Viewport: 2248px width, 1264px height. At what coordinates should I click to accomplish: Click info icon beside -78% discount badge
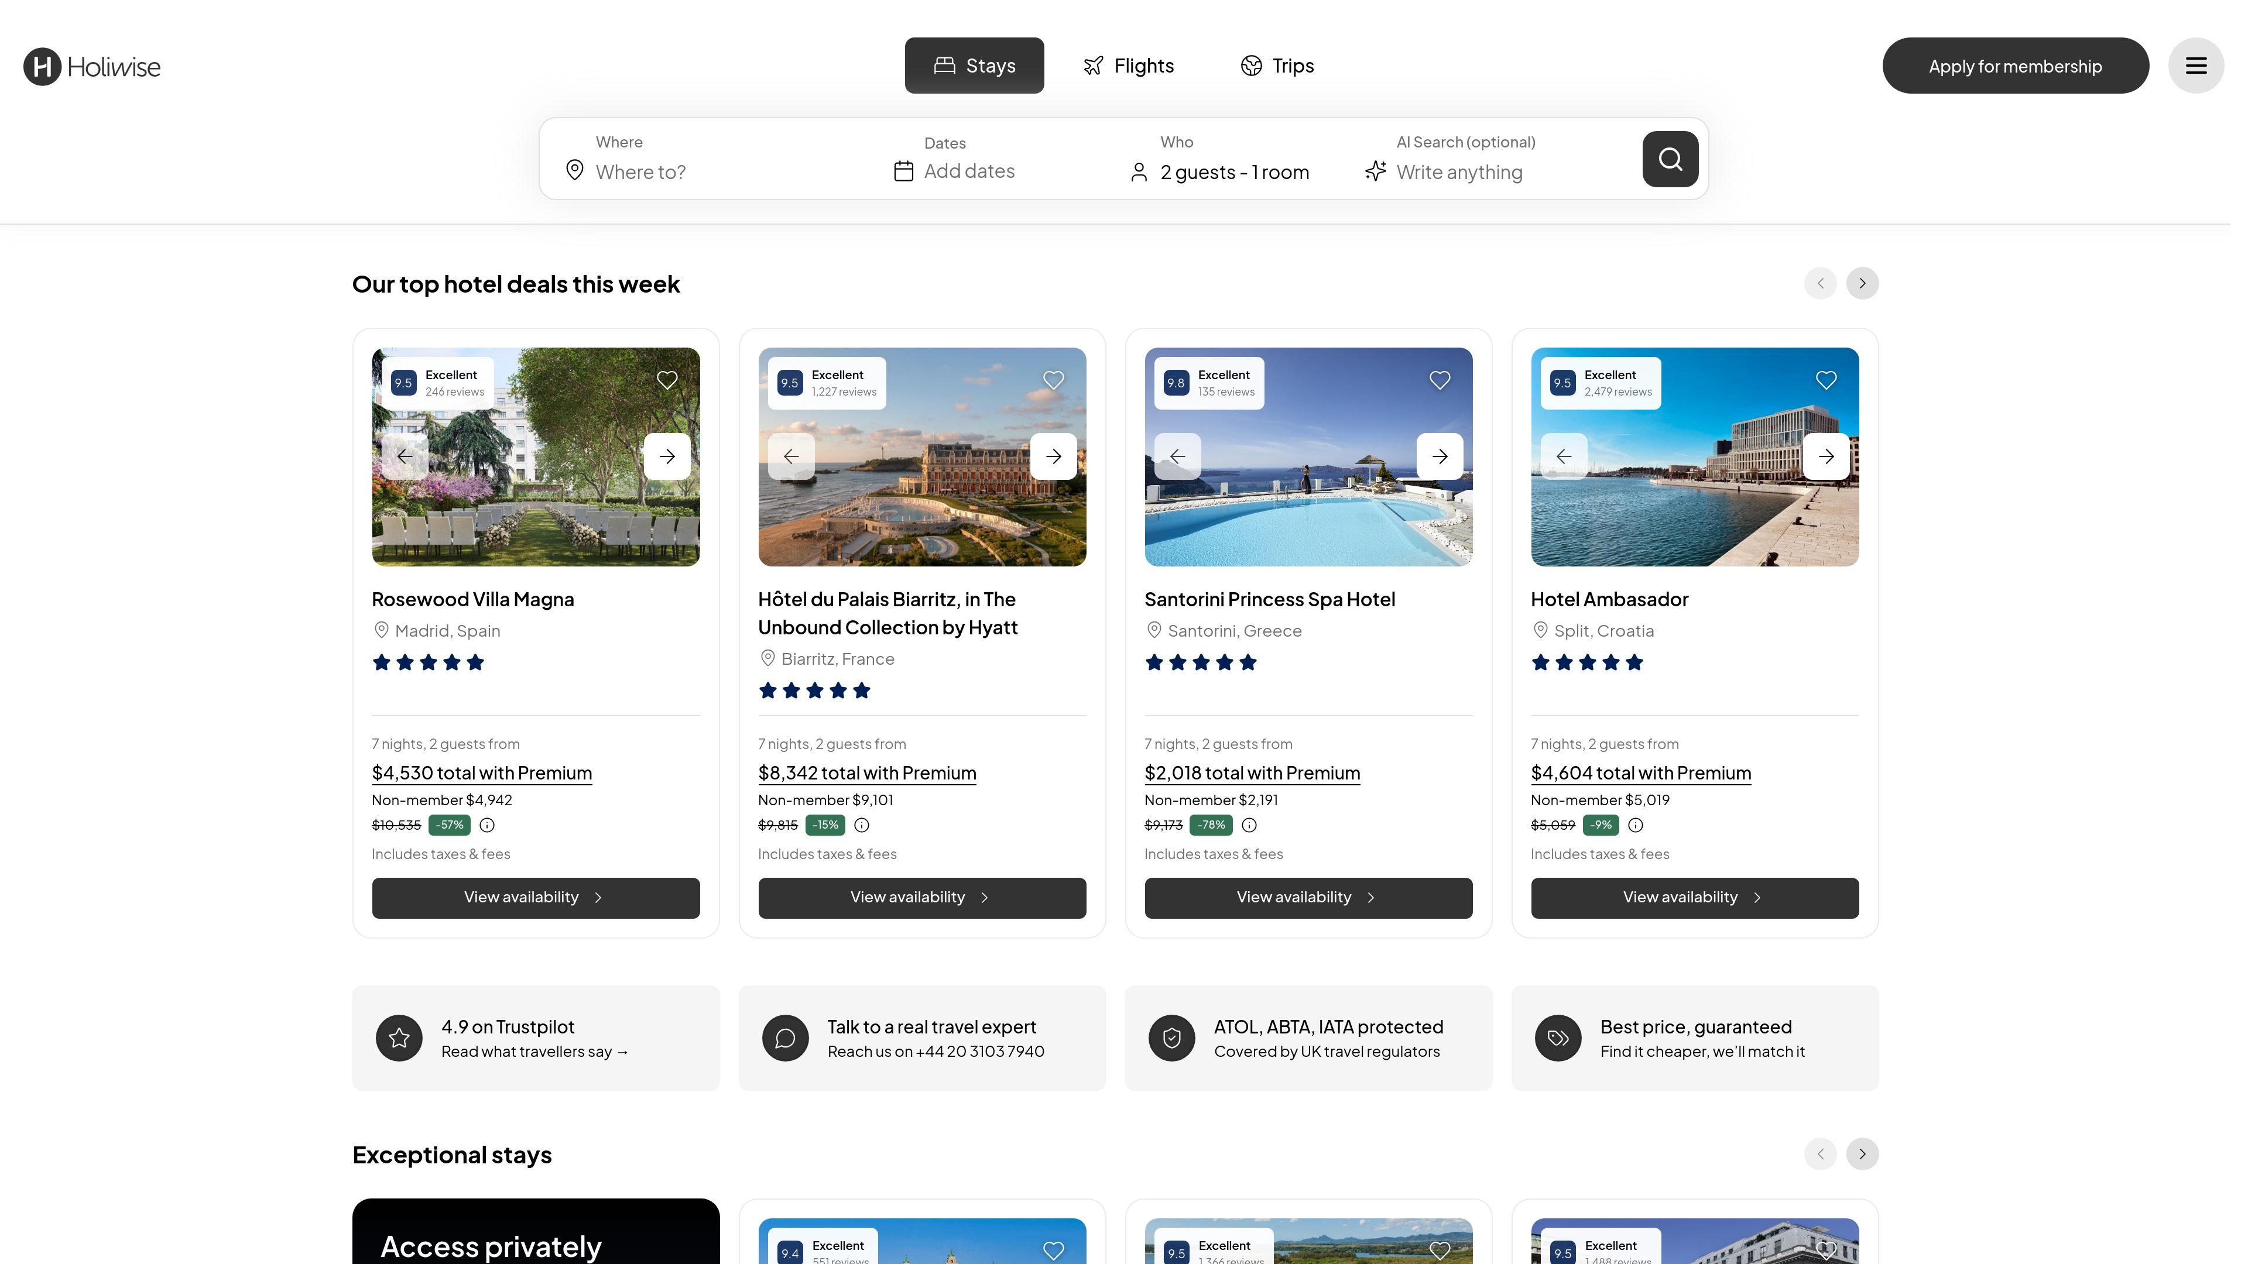point(1249,825)
